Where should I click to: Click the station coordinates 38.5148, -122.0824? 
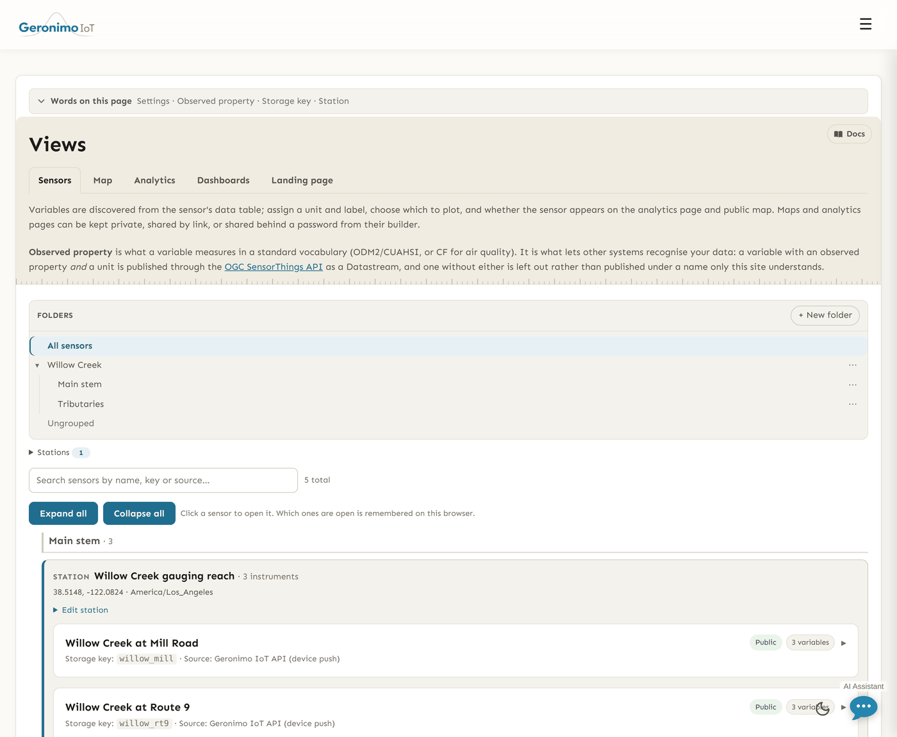tap(88, 592)
